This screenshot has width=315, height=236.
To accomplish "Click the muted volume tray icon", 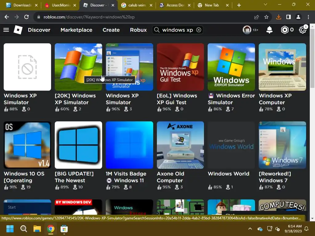I will 278,229.
